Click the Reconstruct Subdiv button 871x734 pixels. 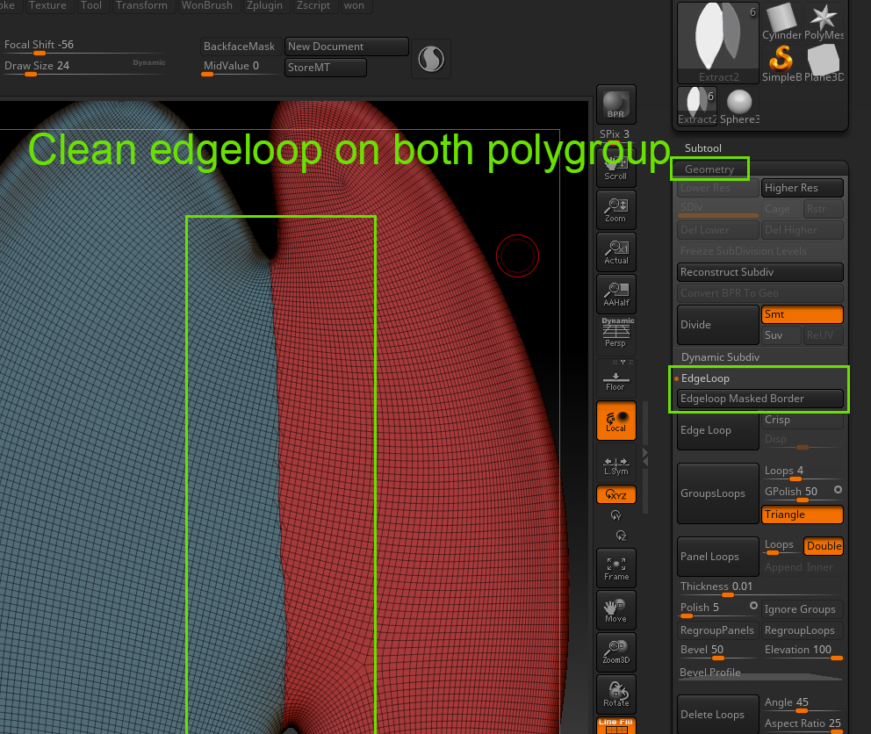point(759,272)
